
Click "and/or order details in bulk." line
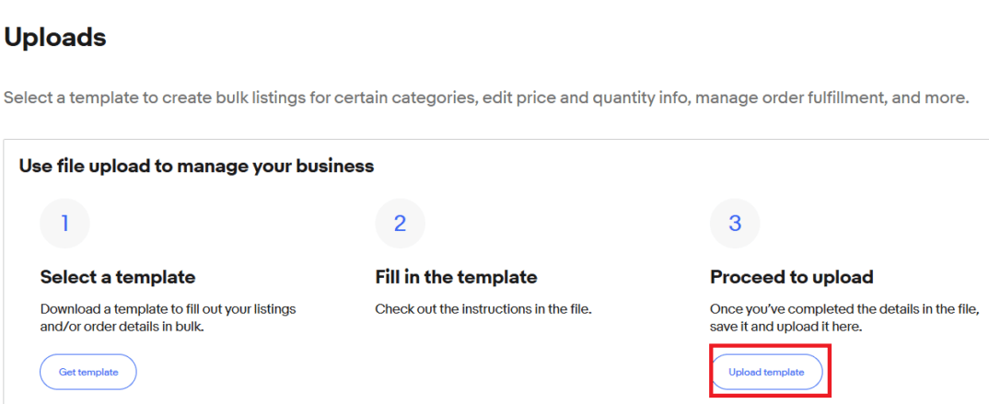(122, 327)
